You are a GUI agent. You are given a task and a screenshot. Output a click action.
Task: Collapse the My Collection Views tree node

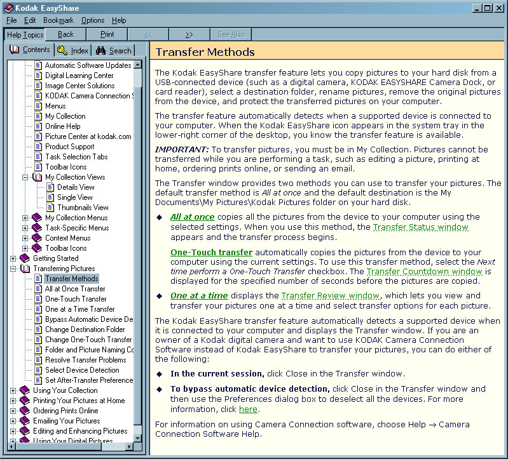click(25, 177)
